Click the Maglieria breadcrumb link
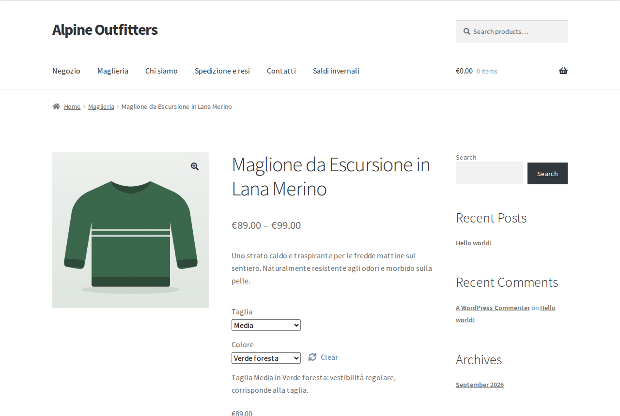The height and width of the screenshot is (416, 620). 101,106
